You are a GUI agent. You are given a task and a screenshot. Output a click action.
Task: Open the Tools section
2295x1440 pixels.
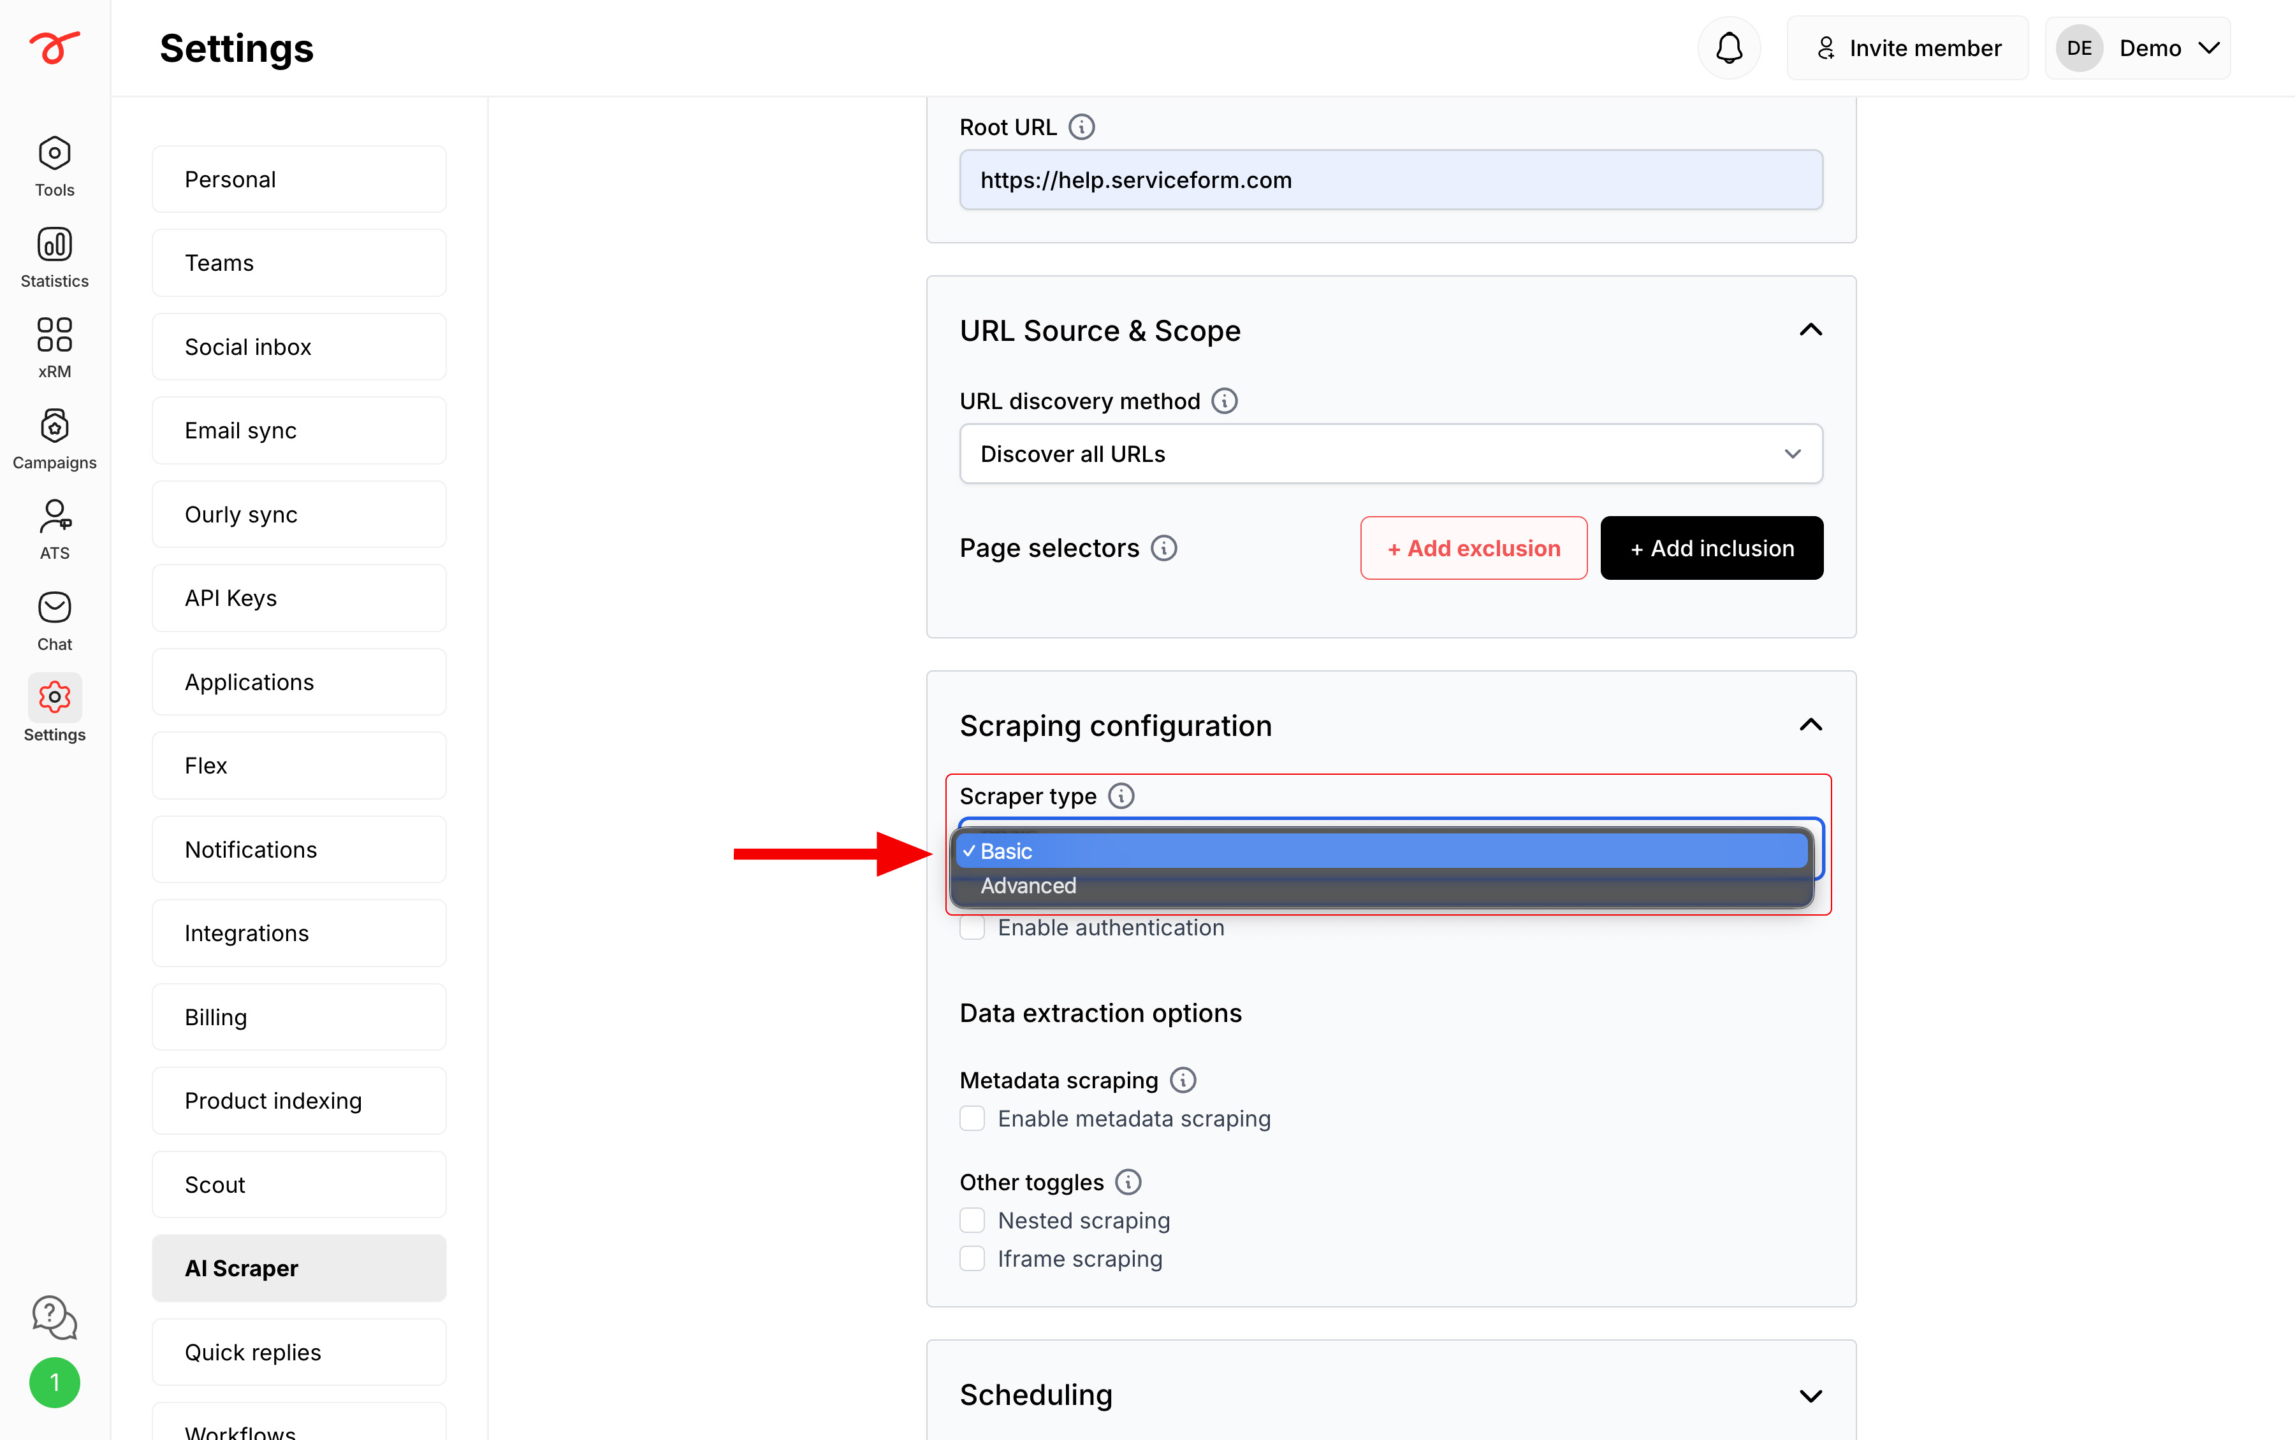coord(54,166)
